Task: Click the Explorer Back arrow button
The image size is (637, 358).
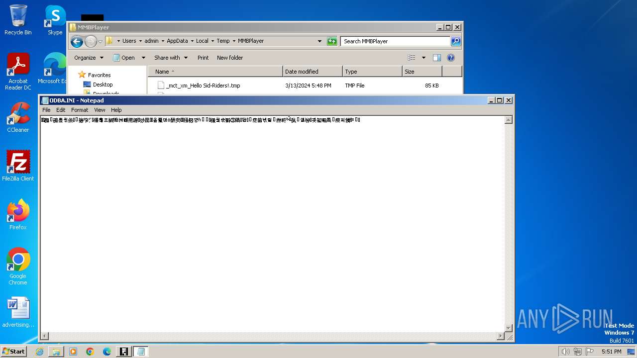Action: tap(77, 41)
